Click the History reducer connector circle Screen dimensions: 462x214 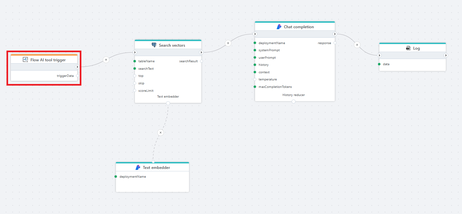coord(293,101)
